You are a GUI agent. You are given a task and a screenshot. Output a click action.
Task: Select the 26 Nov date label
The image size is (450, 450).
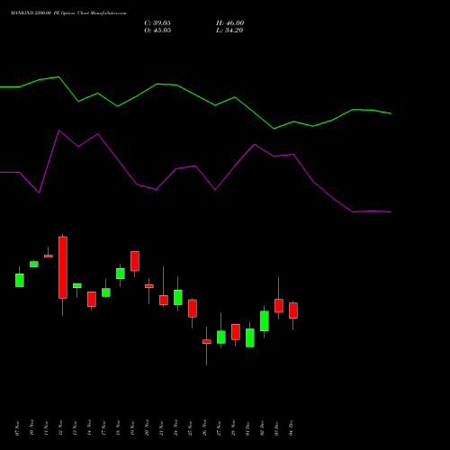point(204,428)
